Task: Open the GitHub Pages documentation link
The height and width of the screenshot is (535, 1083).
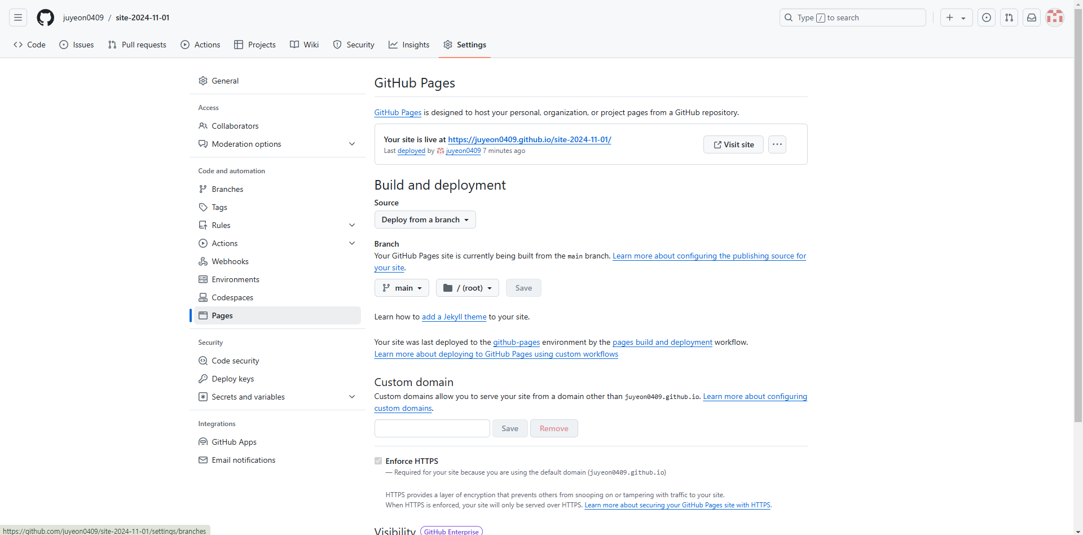Action: pyautogui.click(x=398, y=112)
